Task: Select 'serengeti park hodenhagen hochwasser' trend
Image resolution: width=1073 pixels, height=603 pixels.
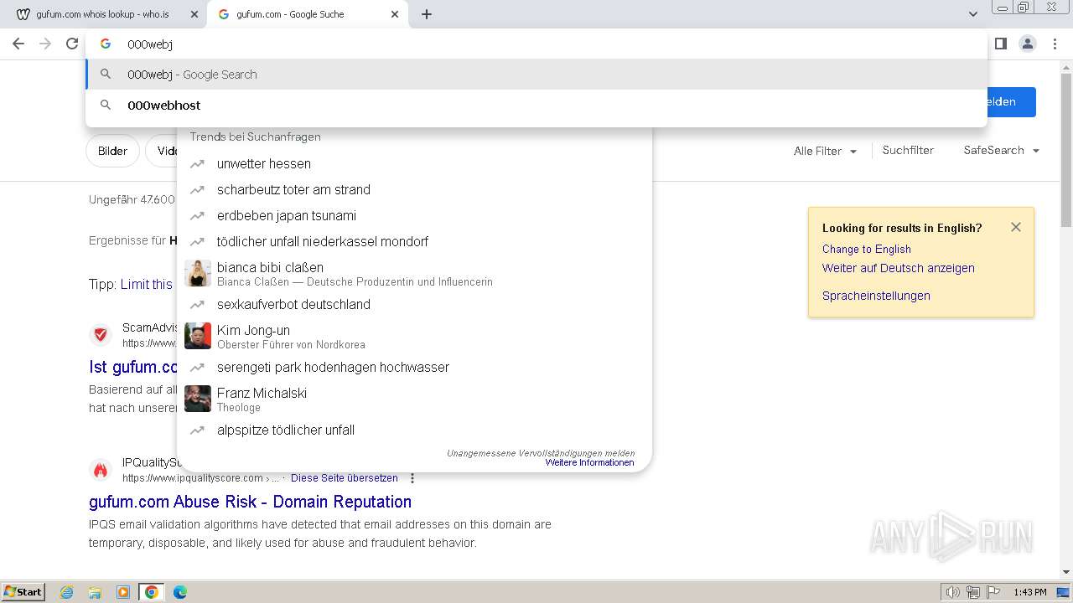Action: [333, 368]
